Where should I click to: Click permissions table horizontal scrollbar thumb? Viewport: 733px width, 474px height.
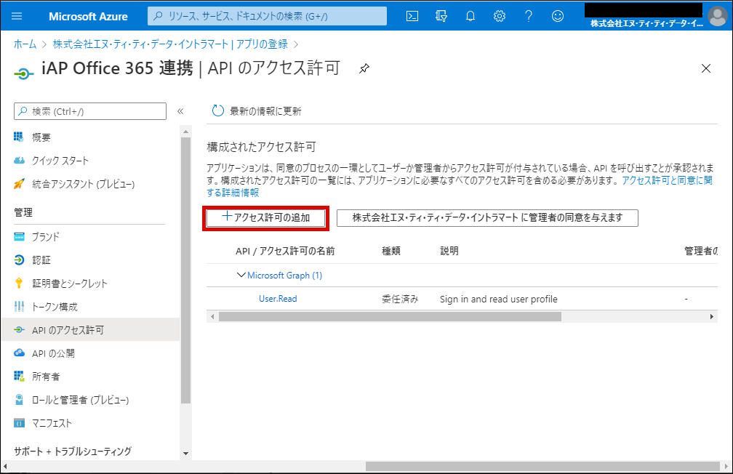[x=390, y=316]
